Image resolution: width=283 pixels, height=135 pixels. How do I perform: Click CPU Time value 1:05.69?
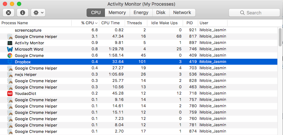[116, 75]
